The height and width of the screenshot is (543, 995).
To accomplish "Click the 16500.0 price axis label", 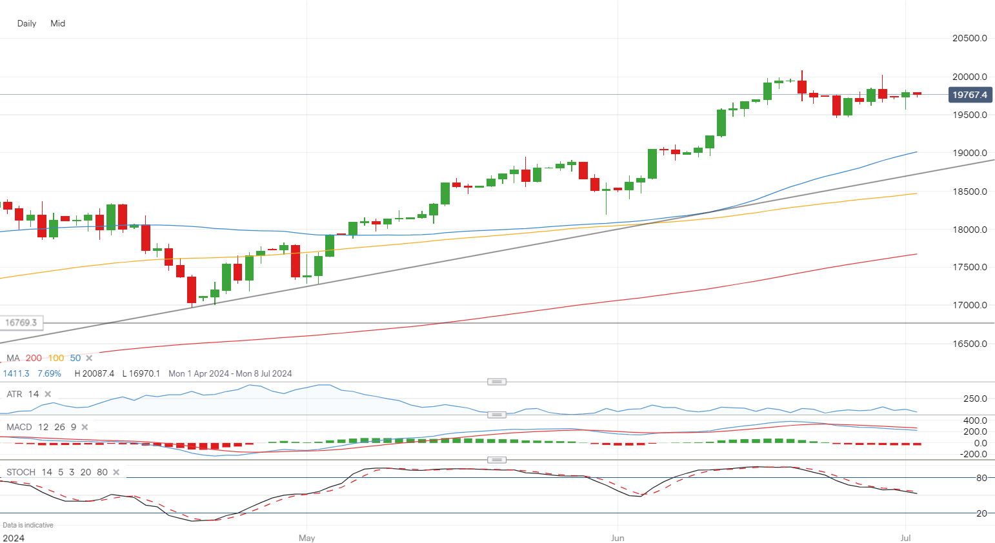I will 970,344.
